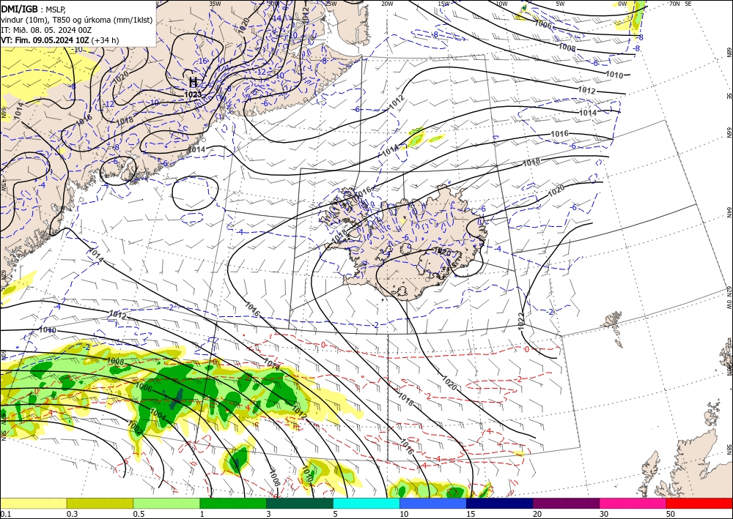Click the purple 20 mm legend swatch
Screen dimensions: 733x519
[566, 503]
